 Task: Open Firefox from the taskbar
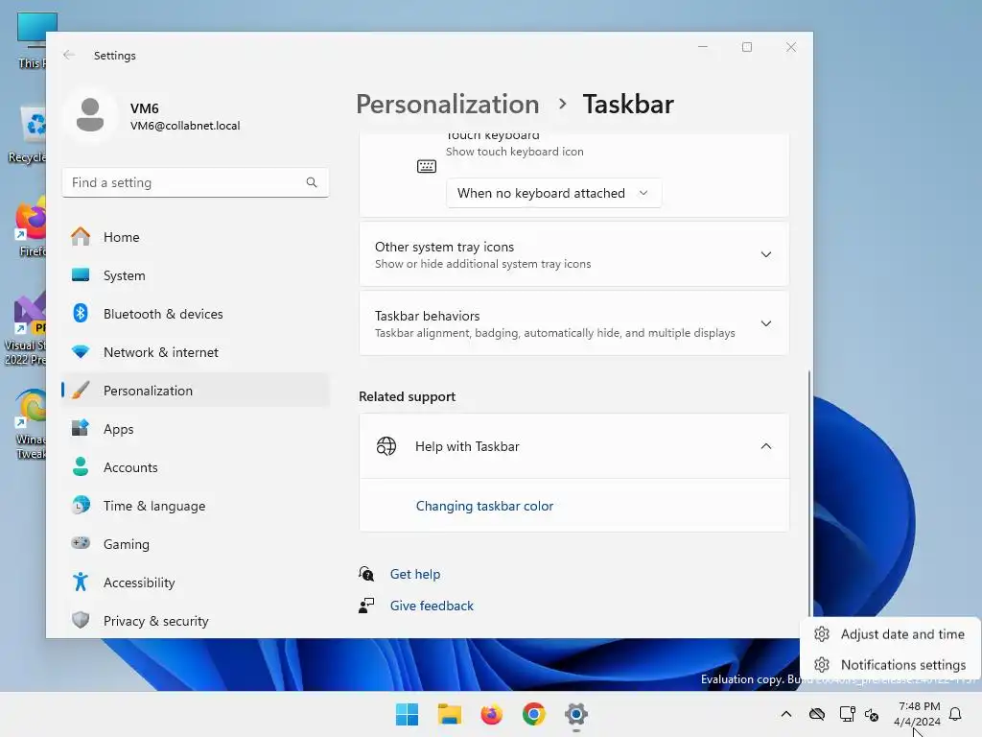[x=492, y=714]
